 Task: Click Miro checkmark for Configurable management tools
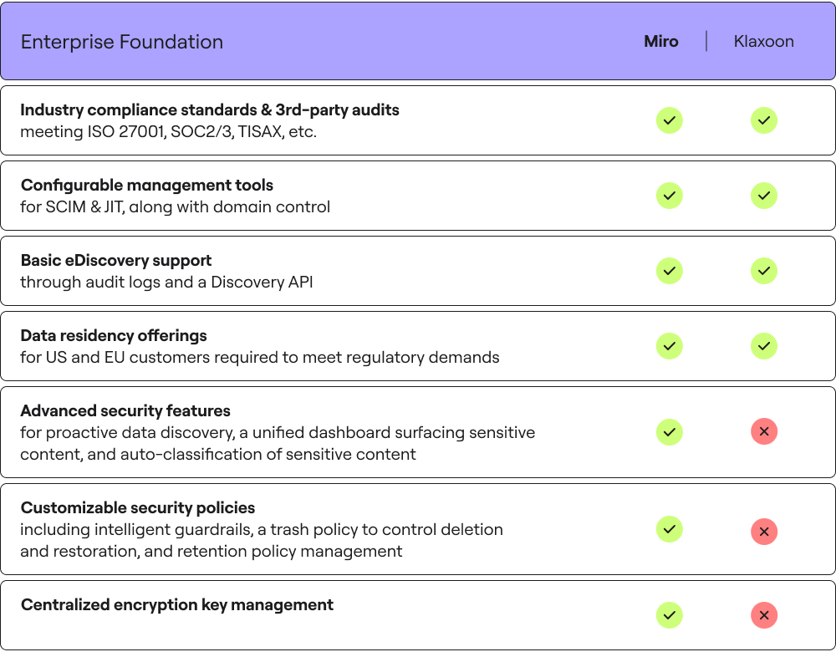[x=669, y=196]
